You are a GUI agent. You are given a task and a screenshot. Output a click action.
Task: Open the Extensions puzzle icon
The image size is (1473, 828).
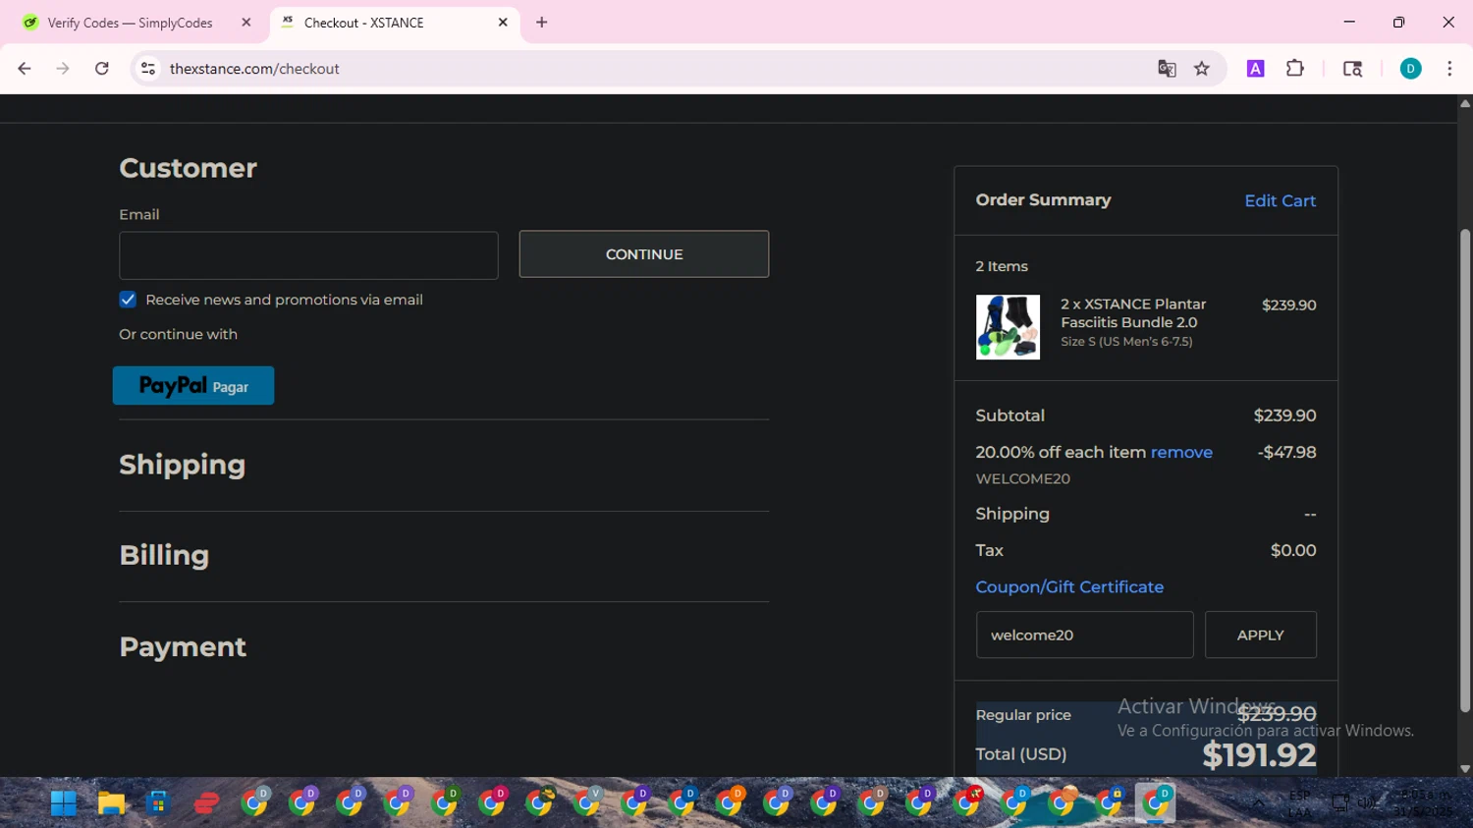(x=1295, y=69)
